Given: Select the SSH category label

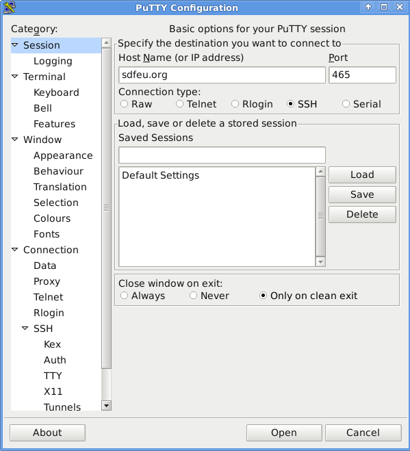Looking at the screenshot, I should tap(43, 328).
